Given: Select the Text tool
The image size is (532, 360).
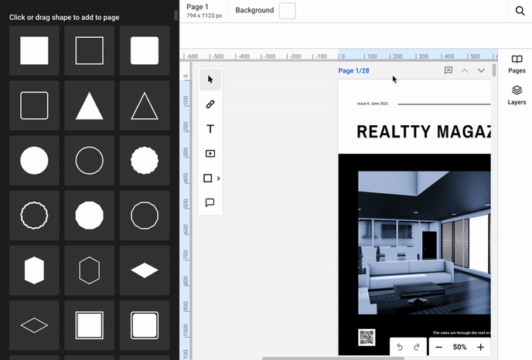Looking at the screenshot, I should [210, 129].
